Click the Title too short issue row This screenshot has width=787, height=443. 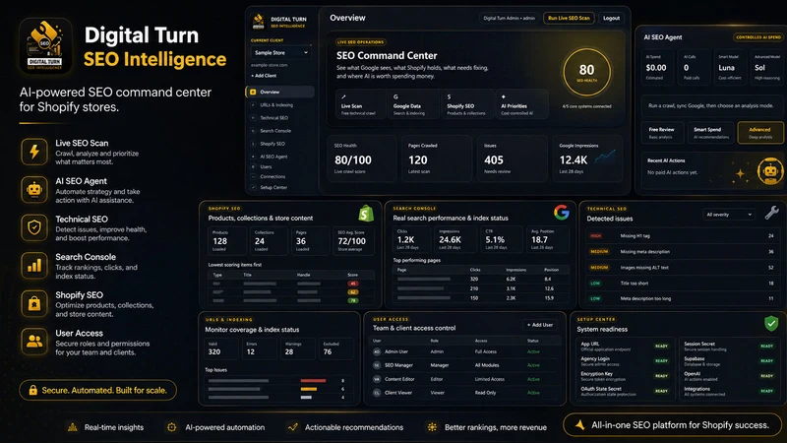point(682,283)
